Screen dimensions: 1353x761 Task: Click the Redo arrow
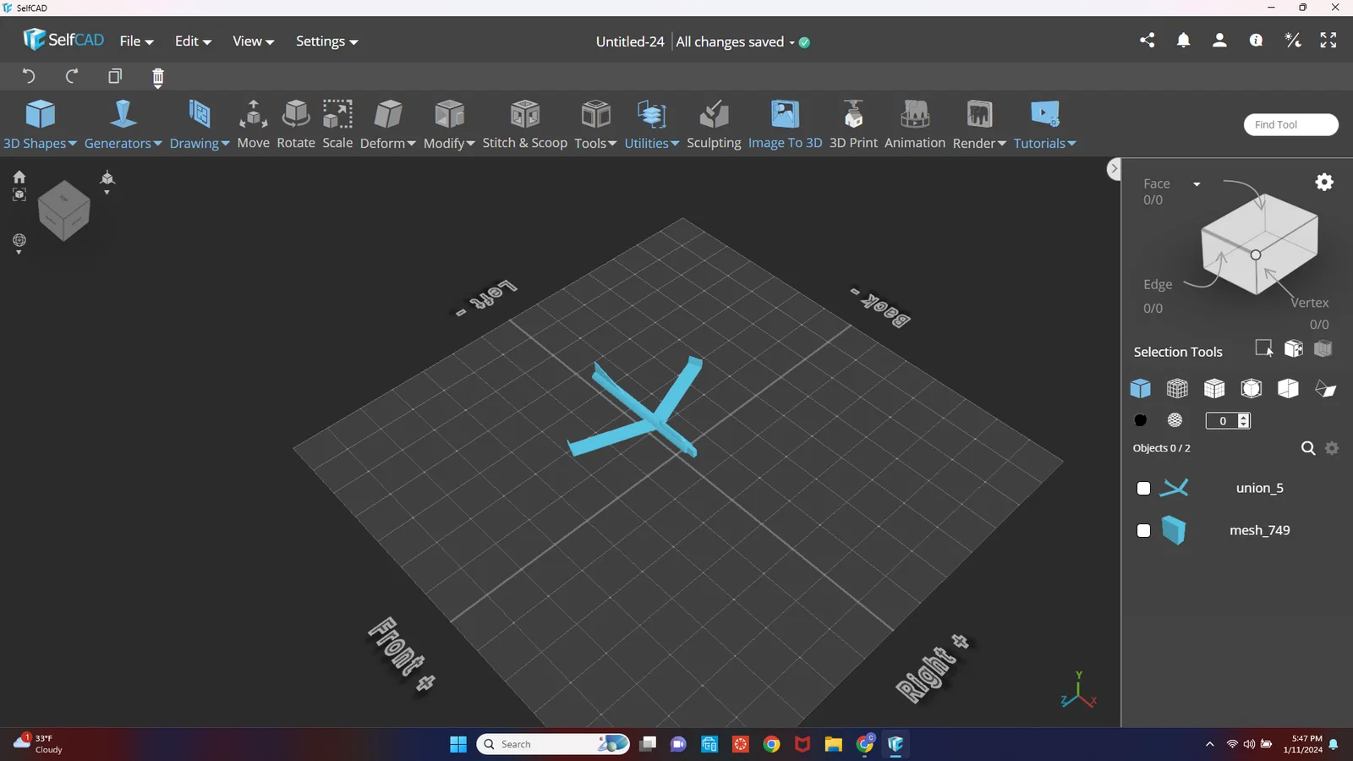pos(72,77)
